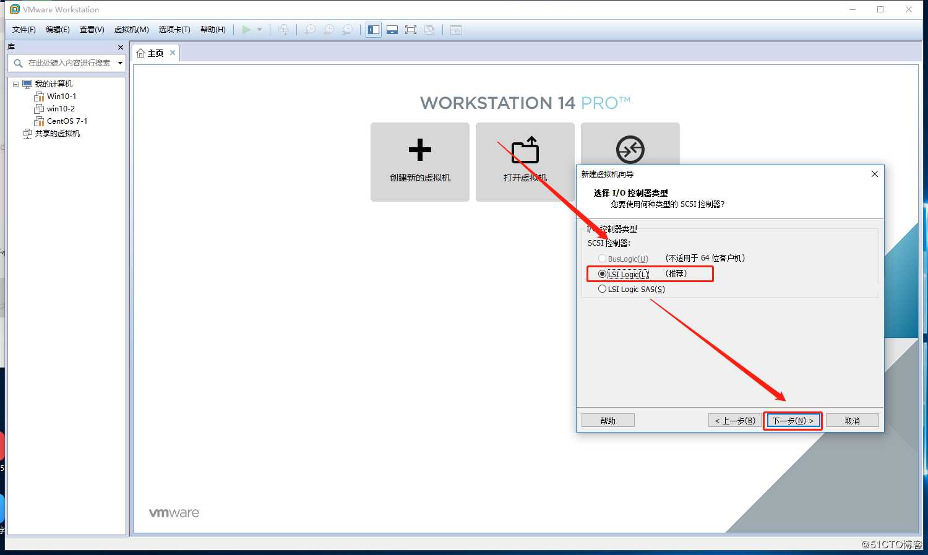The width and height of the screenshot is (928, 555).
Task: Click the magnifier icon in library search
Action: coord(18,63)
